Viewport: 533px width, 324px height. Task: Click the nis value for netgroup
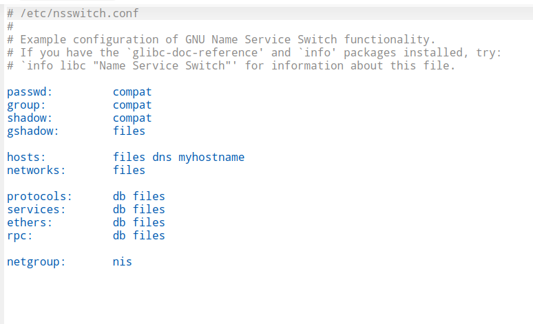pyautogui.click(x=123, y=262)
